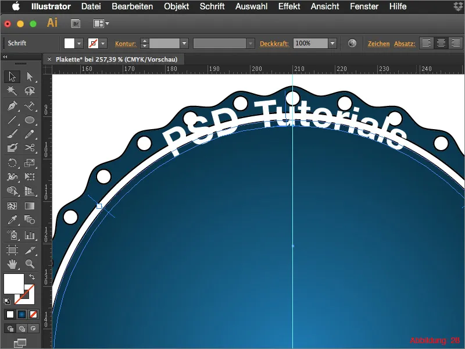Enable Draw Inside mode

click(33, 329)
